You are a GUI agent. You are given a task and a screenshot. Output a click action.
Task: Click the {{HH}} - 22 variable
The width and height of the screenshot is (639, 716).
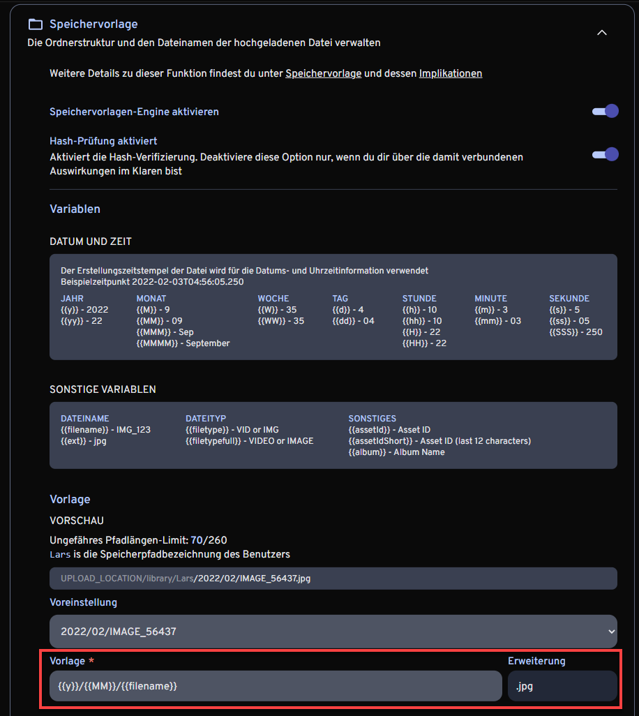(424, 343)
